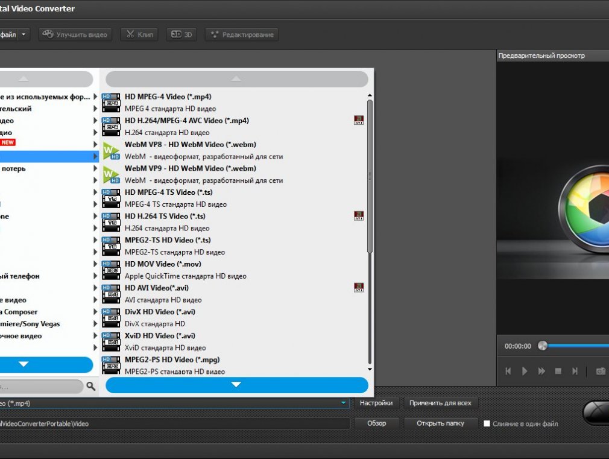Select the XviD HD Video format icon
The image size is (609, 459).
tap(111, 341)
